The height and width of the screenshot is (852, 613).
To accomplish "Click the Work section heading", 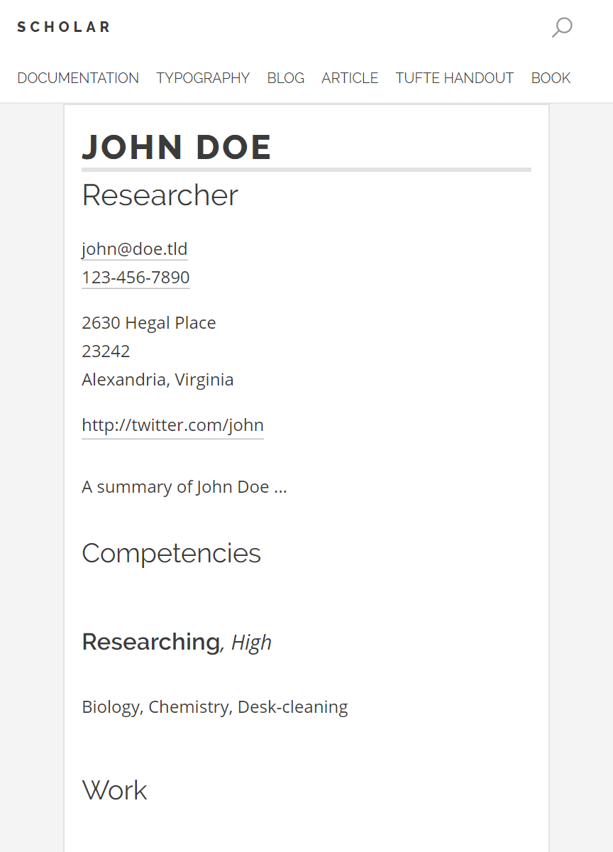I will [x=115, y=790].
